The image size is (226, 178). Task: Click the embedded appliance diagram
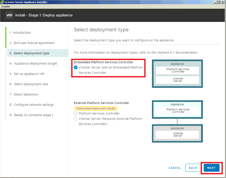click(177, 74)
